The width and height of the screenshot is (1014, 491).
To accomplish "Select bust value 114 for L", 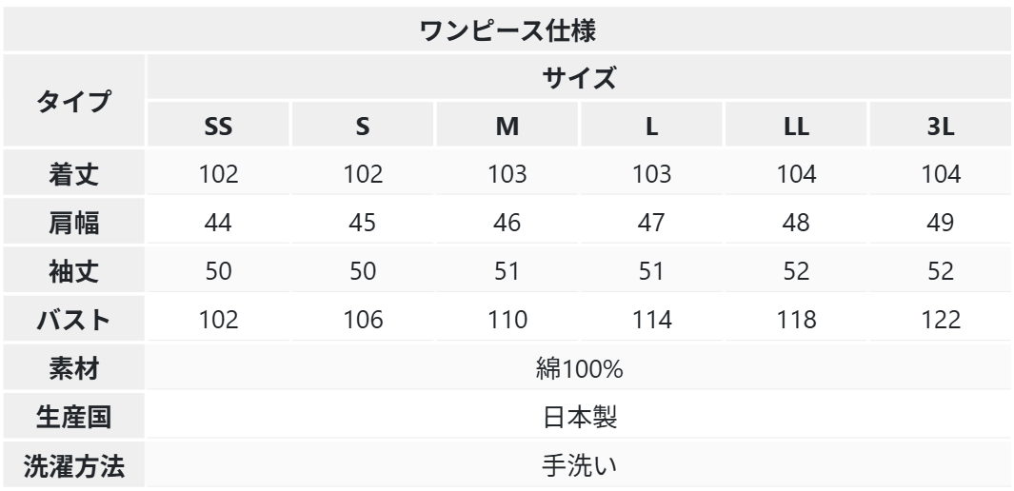I will [651, 319].
